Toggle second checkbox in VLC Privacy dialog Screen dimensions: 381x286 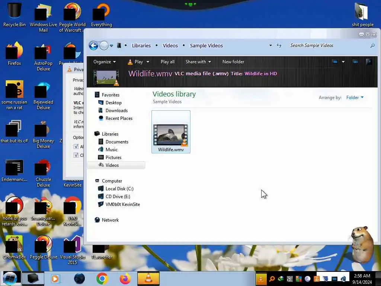[x=76, y=155]
